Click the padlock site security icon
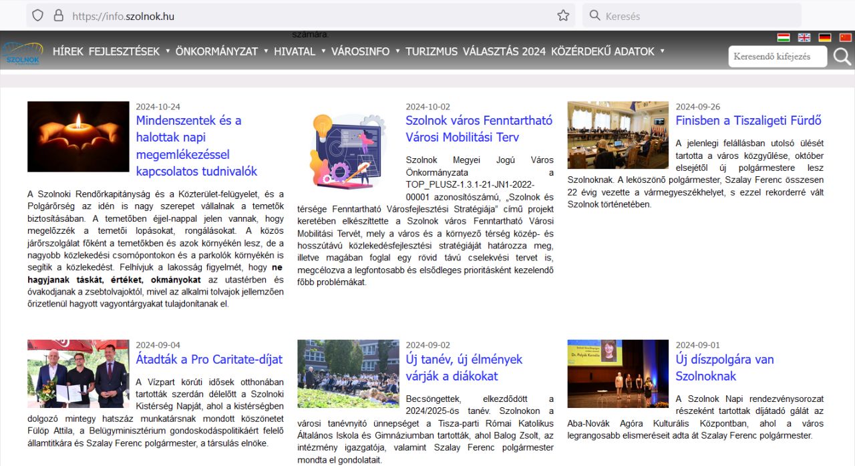 click(58, 15)
